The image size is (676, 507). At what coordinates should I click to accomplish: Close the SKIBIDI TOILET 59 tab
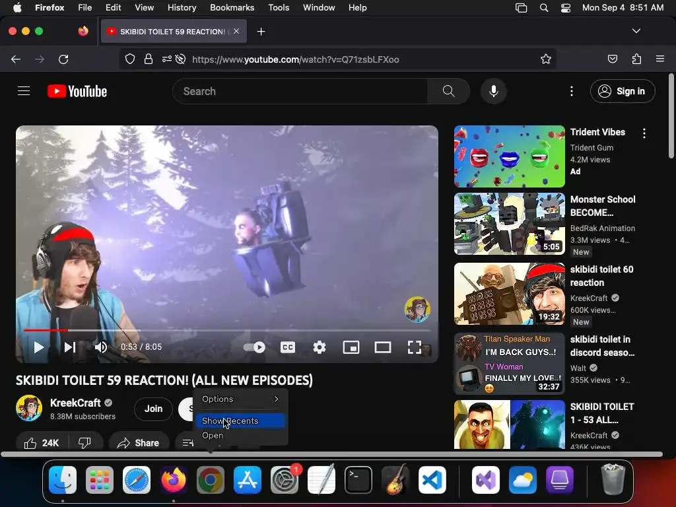(236, 31)
